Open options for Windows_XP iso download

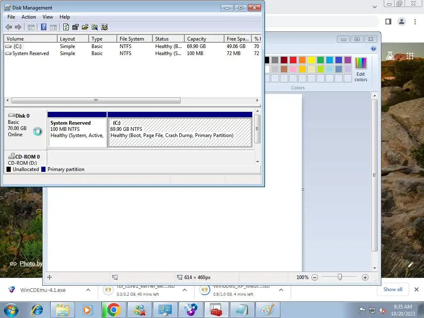tap(281, 290)
